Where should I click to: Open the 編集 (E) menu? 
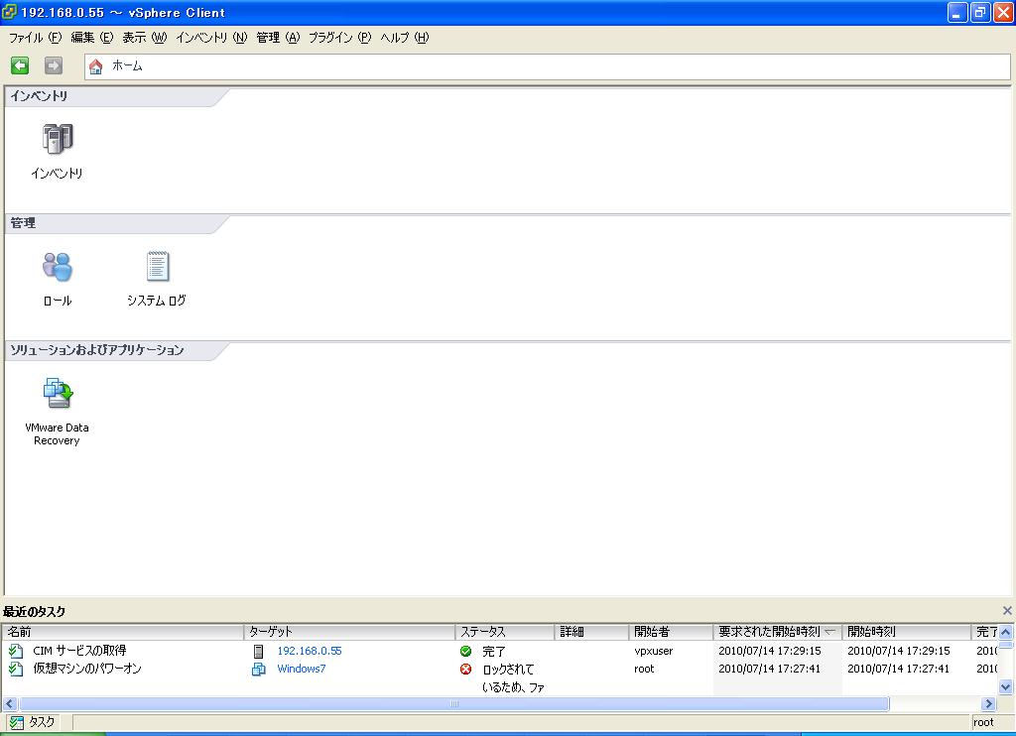coord(92,38)
